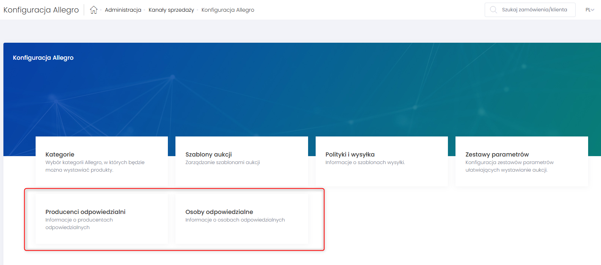Click the text "Informacje o szablonach wysyłki."

365,163
